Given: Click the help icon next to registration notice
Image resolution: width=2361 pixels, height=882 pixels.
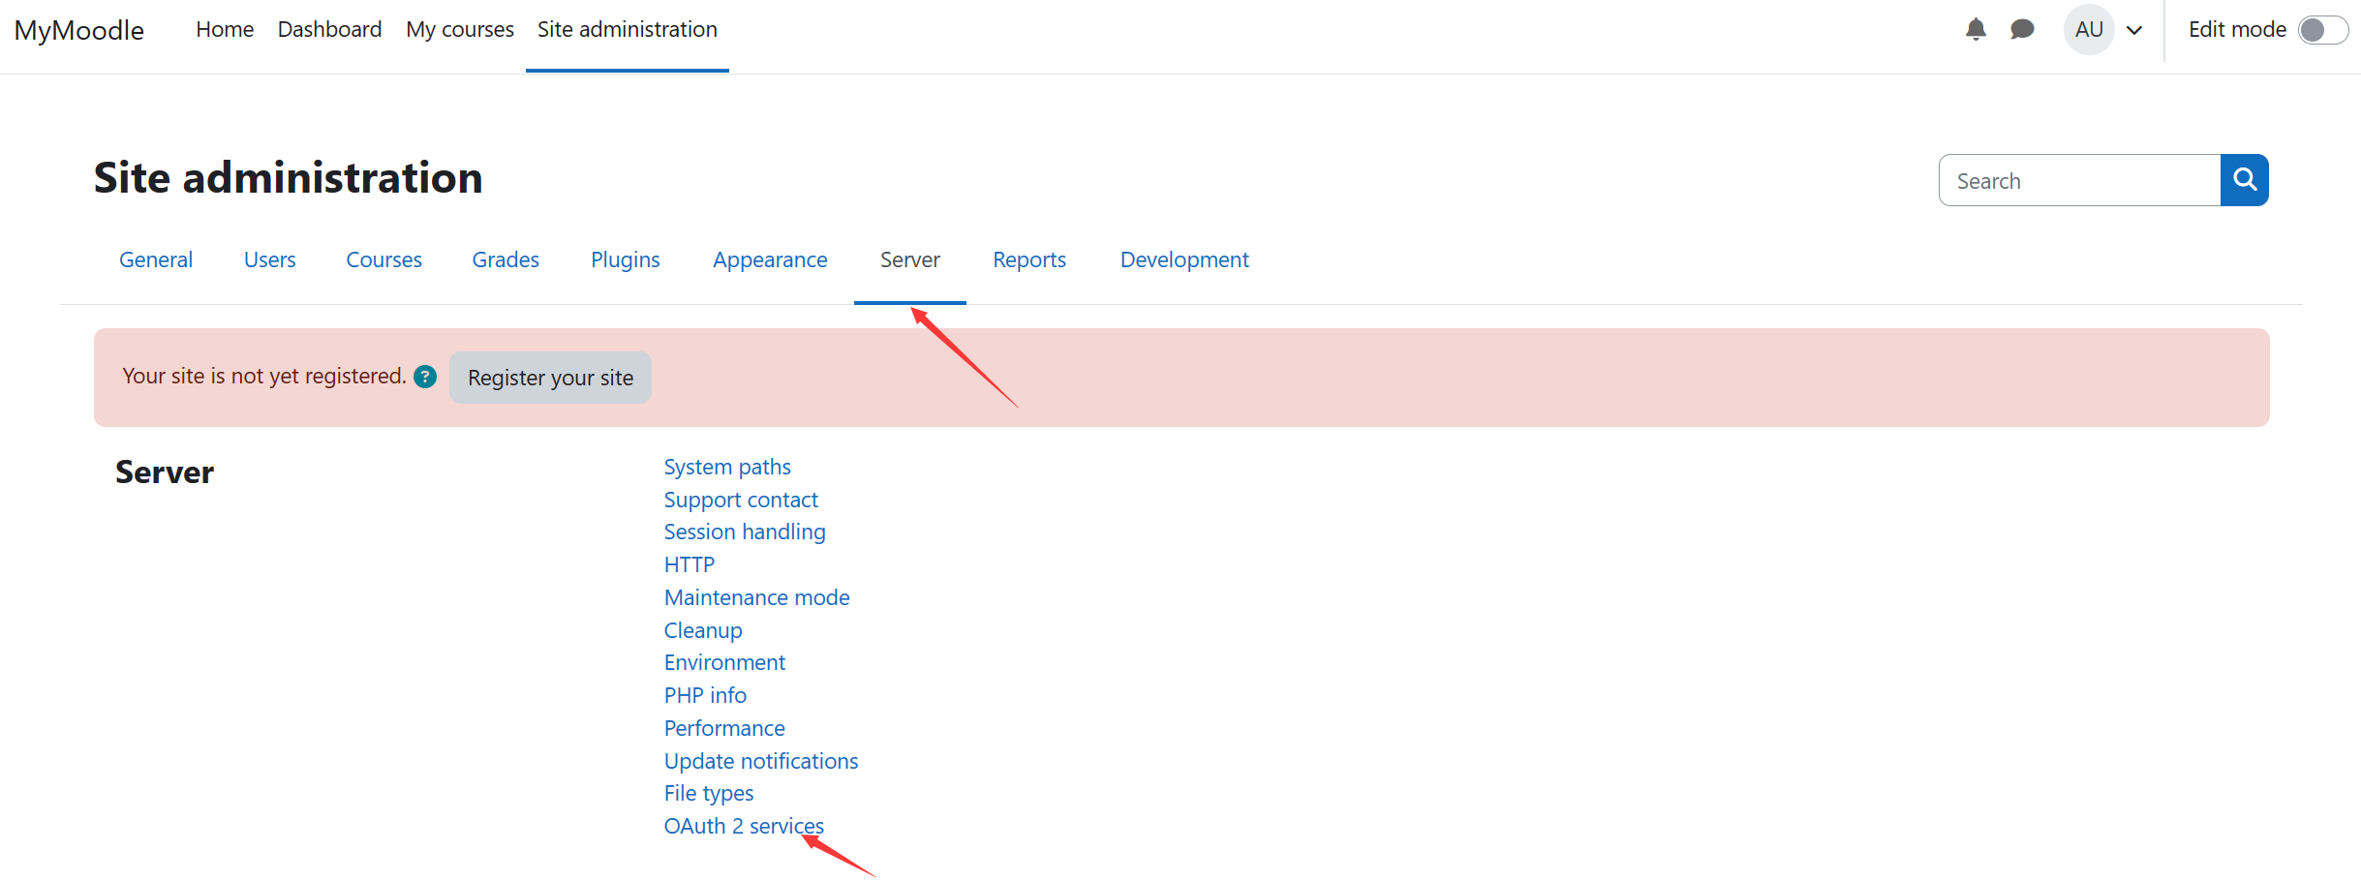Looking at the screenshot, I should [424, 377].
